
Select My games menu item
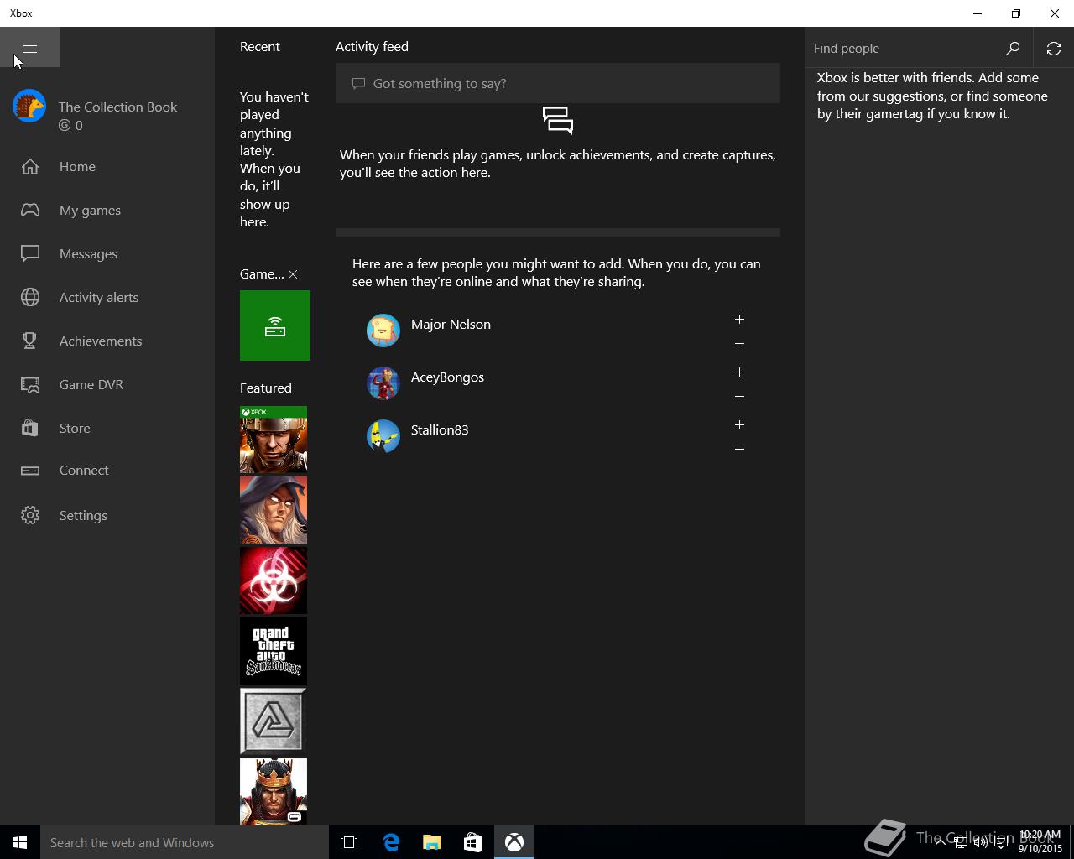click(x=90, y=211)
